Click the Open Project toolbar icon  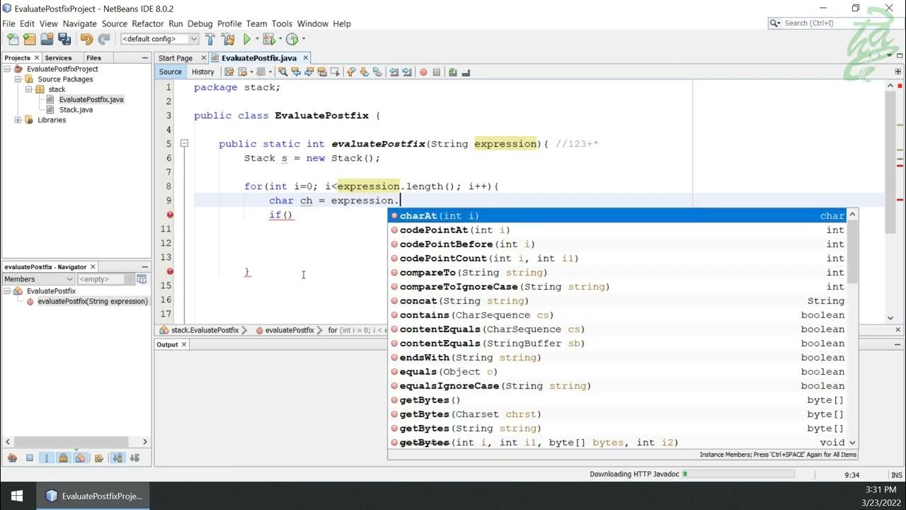click(47, 39)
